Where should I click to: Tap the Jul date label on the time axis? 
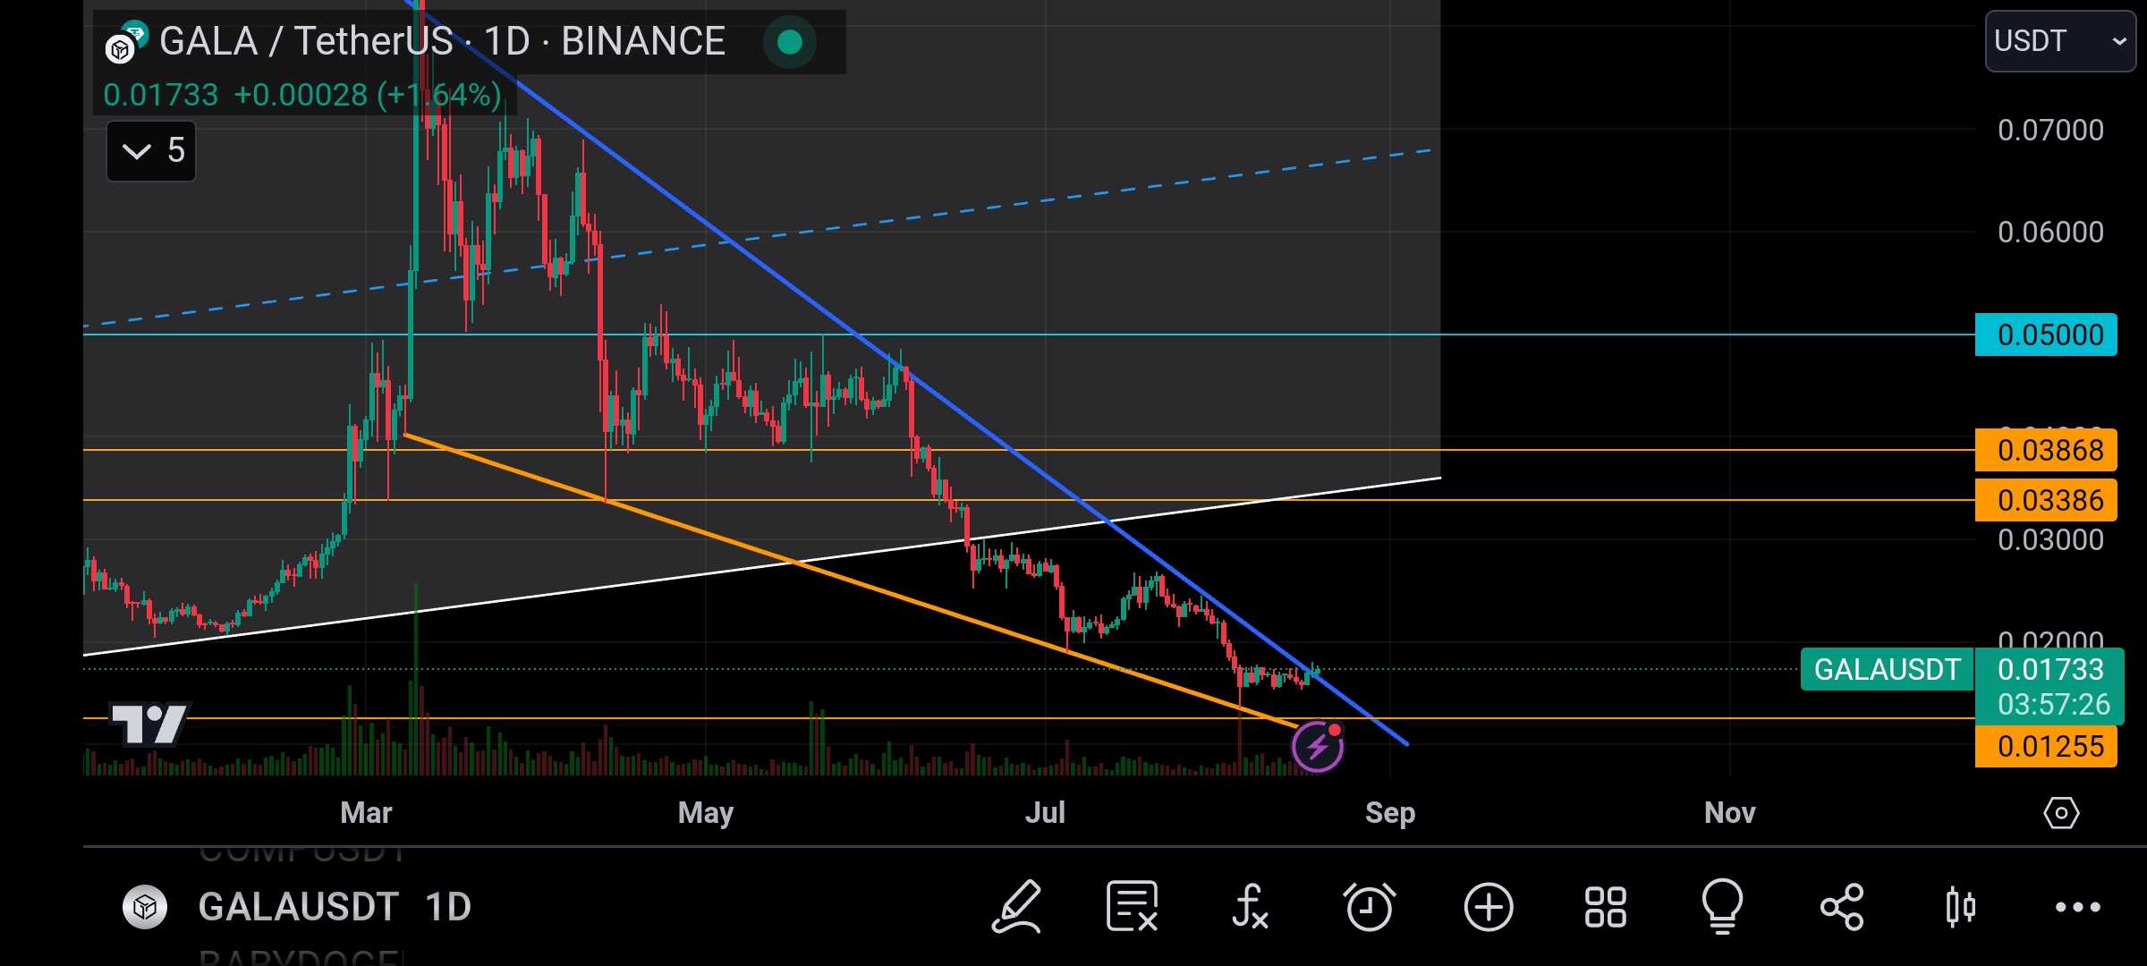(x=1045, y=813)
